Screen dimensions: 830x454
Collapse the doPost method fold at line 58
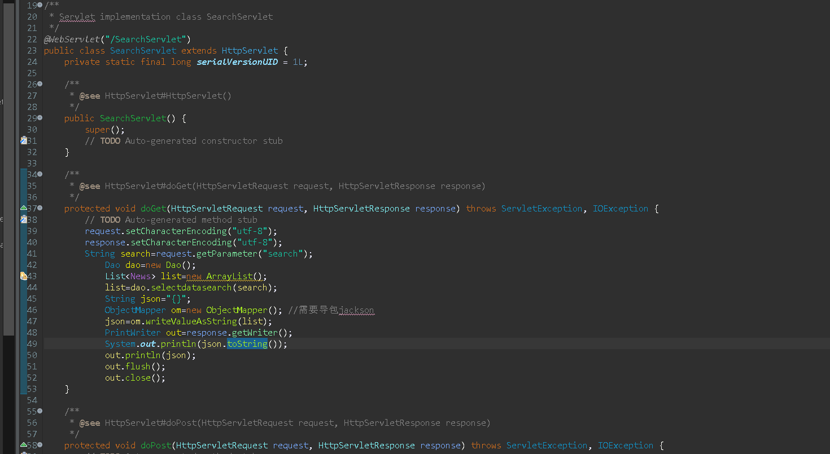40,445
